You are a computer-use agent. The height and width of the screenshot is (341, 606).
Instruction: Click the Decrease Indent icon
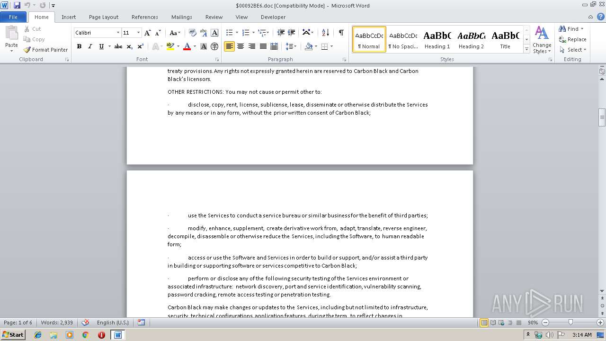pos(281,33)
